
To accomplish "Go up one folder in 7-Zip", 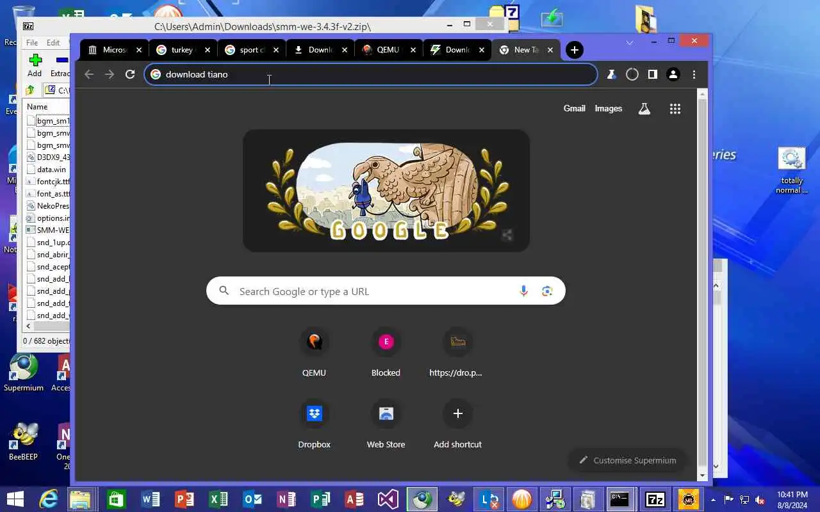I will (29, 90).
